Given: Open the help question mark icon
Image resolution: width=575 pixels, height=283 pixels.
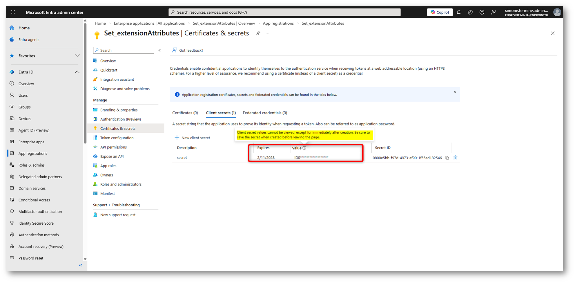Looking at the screenshot, I should 482,12.
